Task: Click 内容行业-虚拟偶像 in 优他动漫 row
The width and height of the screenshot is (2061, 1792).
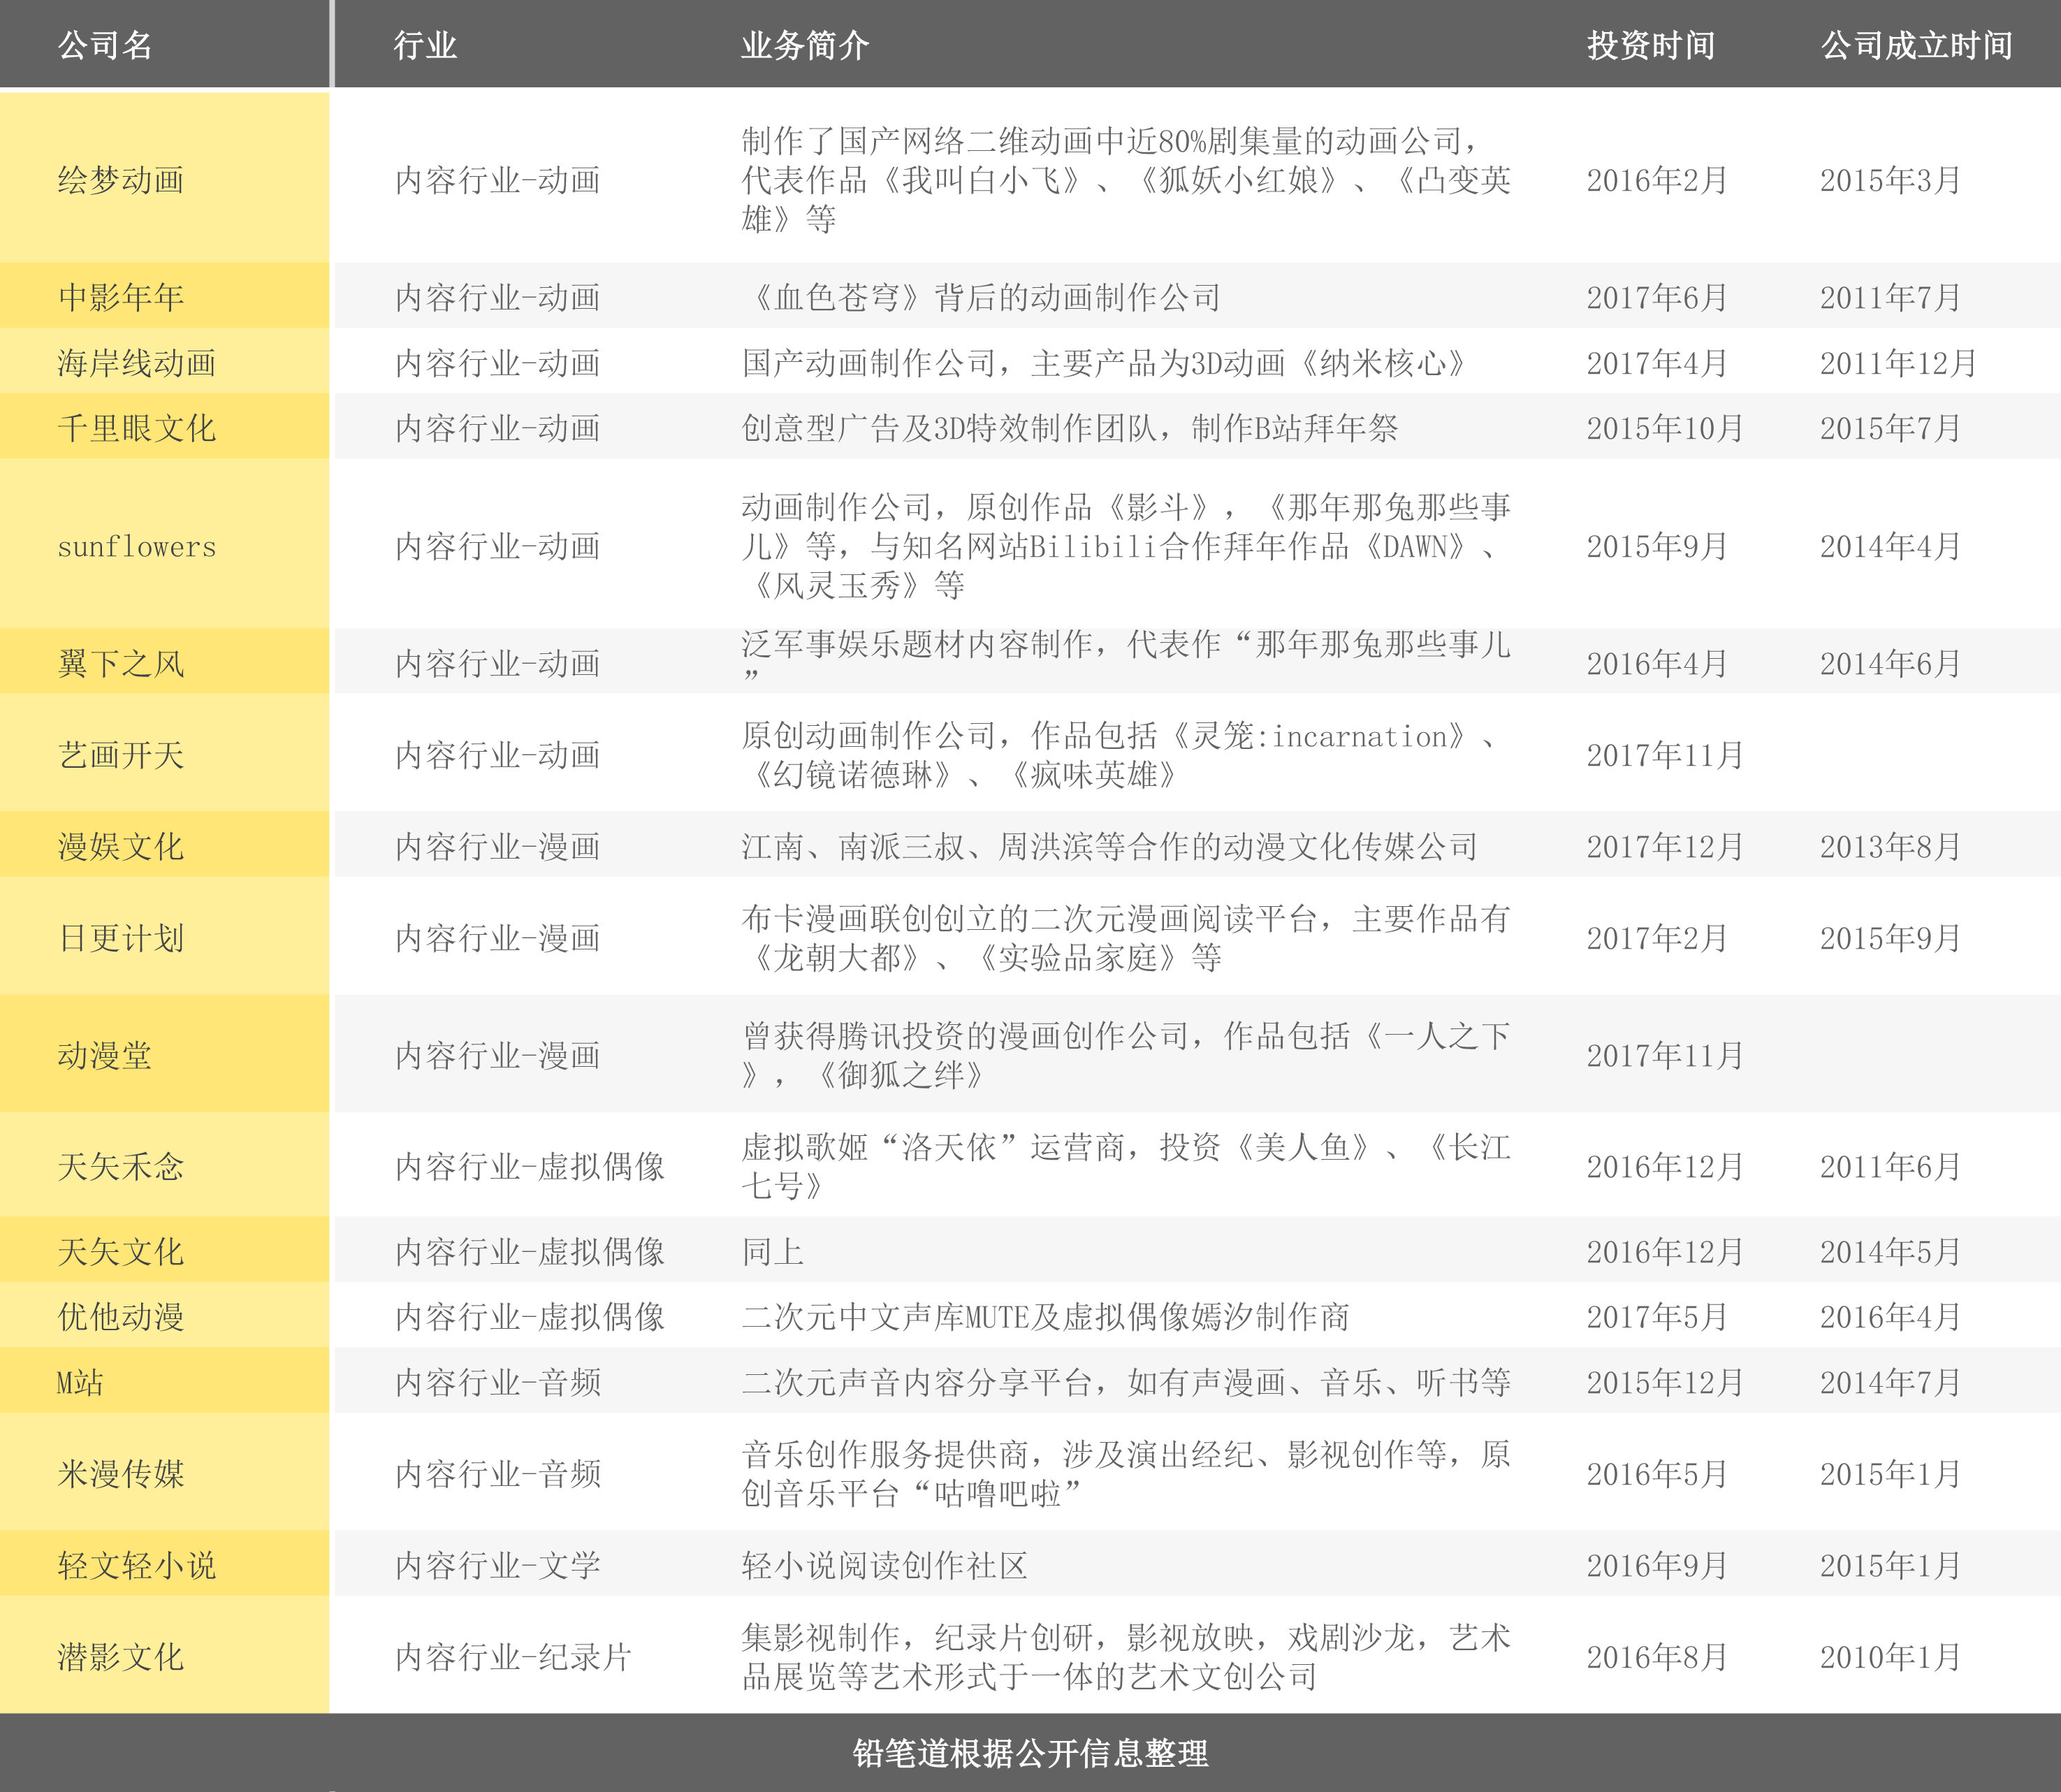Action: point(530,1317)
